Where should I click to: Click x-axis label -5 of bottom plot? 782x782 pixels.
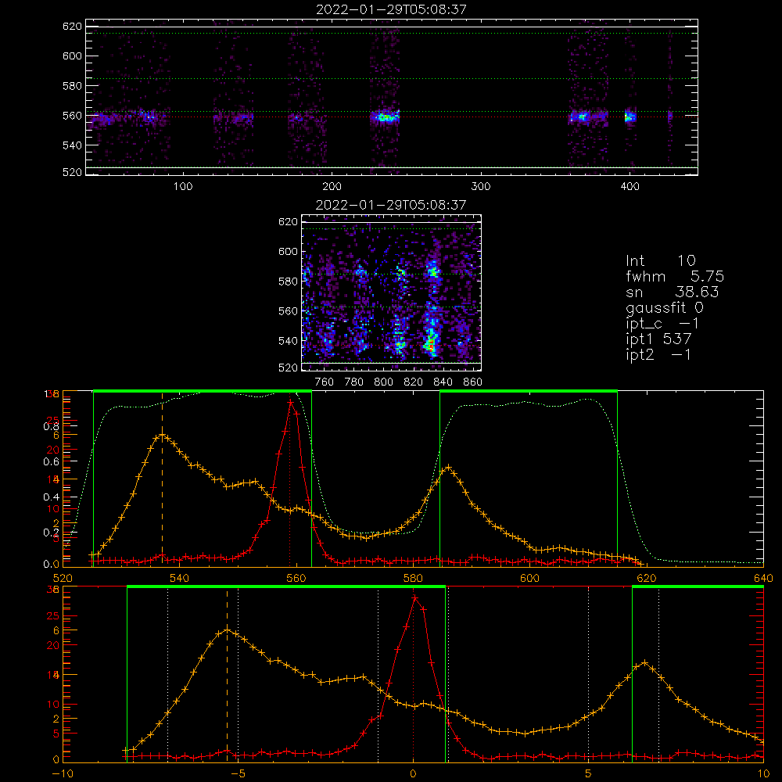[x=238, y=773]
